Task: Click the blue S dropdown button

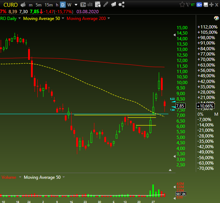Action: (x=199, y=5)
